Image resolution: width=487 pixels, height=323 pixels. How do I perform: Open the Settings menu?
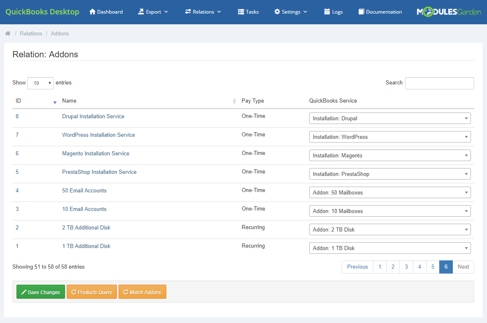point(291,12)
